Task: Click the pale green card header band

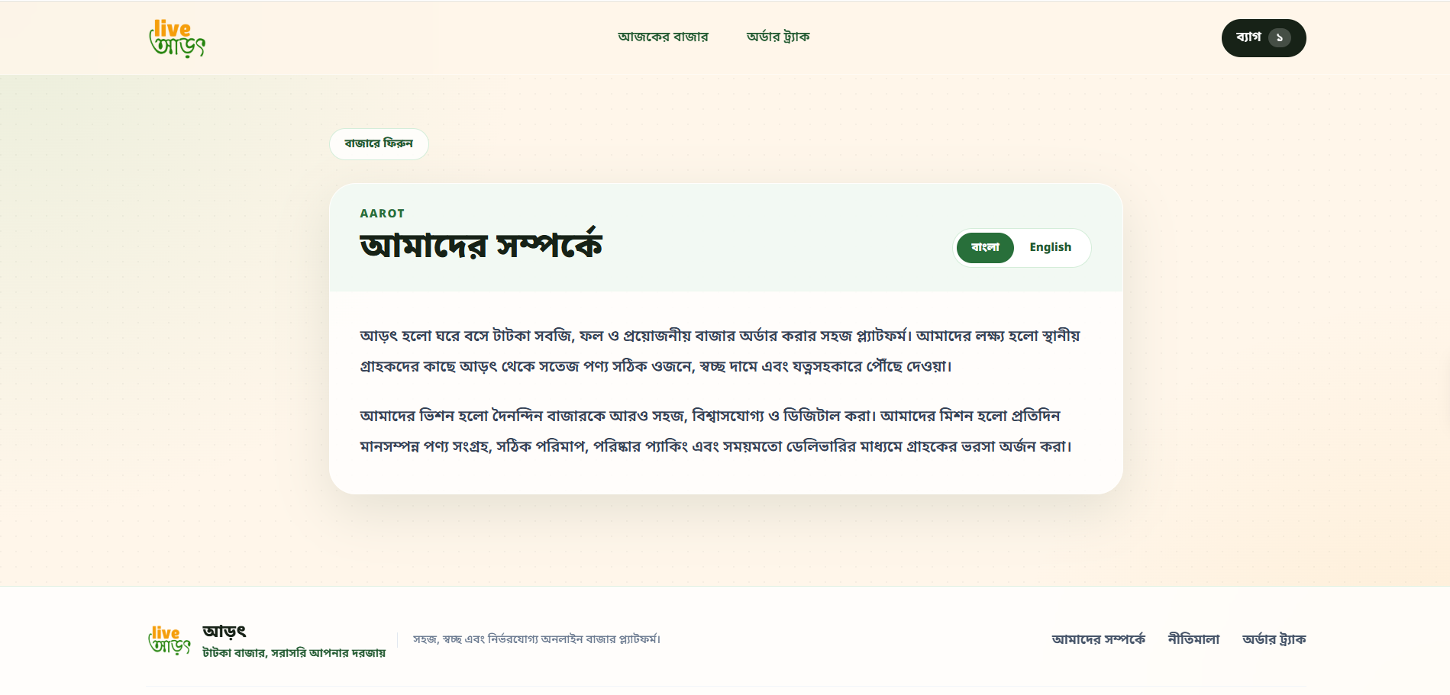Action: click(x=725, y=238)
